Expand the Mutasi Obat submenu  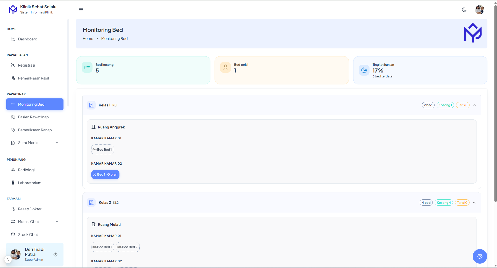pyautogui.click(x=35, y=222)
